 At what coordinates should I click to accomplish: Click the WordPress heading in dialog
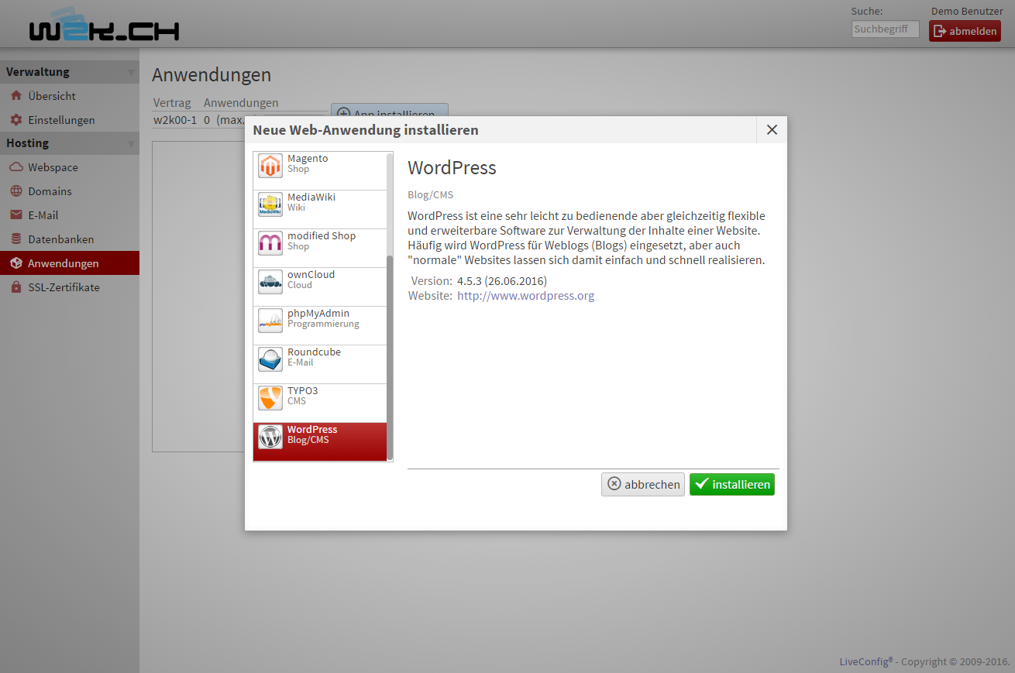[x=452, y=168]
